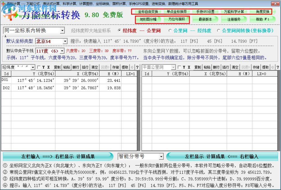Click the 清空 clear icon in right panel
Screen dimensions: 281x190
235,67
